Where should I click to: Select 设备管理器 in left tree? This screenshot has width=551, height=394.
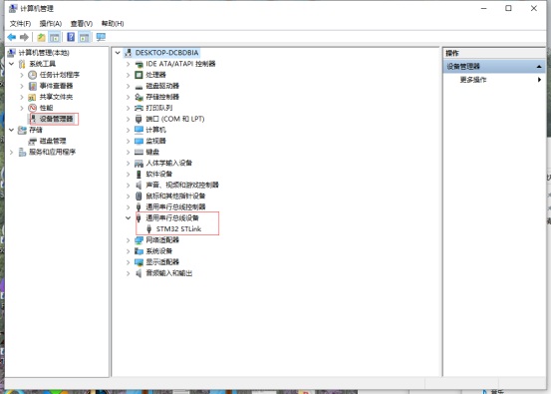pos(56,119)
